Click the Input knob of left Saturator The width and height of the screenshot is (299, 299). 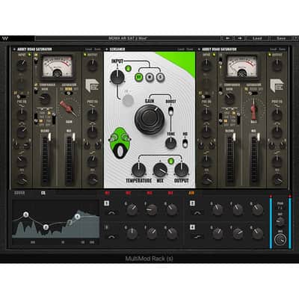(x=22, y=64)
